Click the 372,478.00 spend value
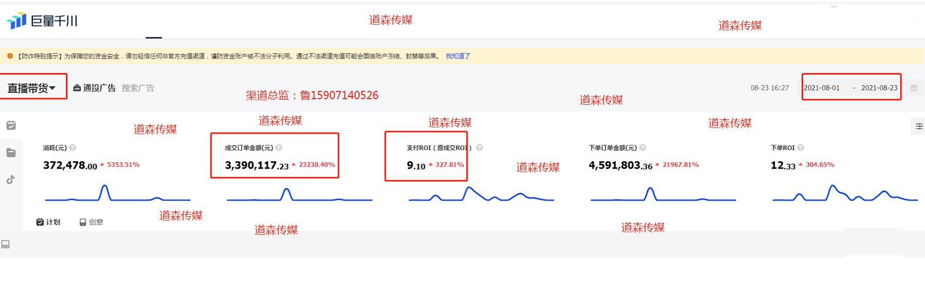The height and width of the screenshot is (281, 925). click(70, 165)
